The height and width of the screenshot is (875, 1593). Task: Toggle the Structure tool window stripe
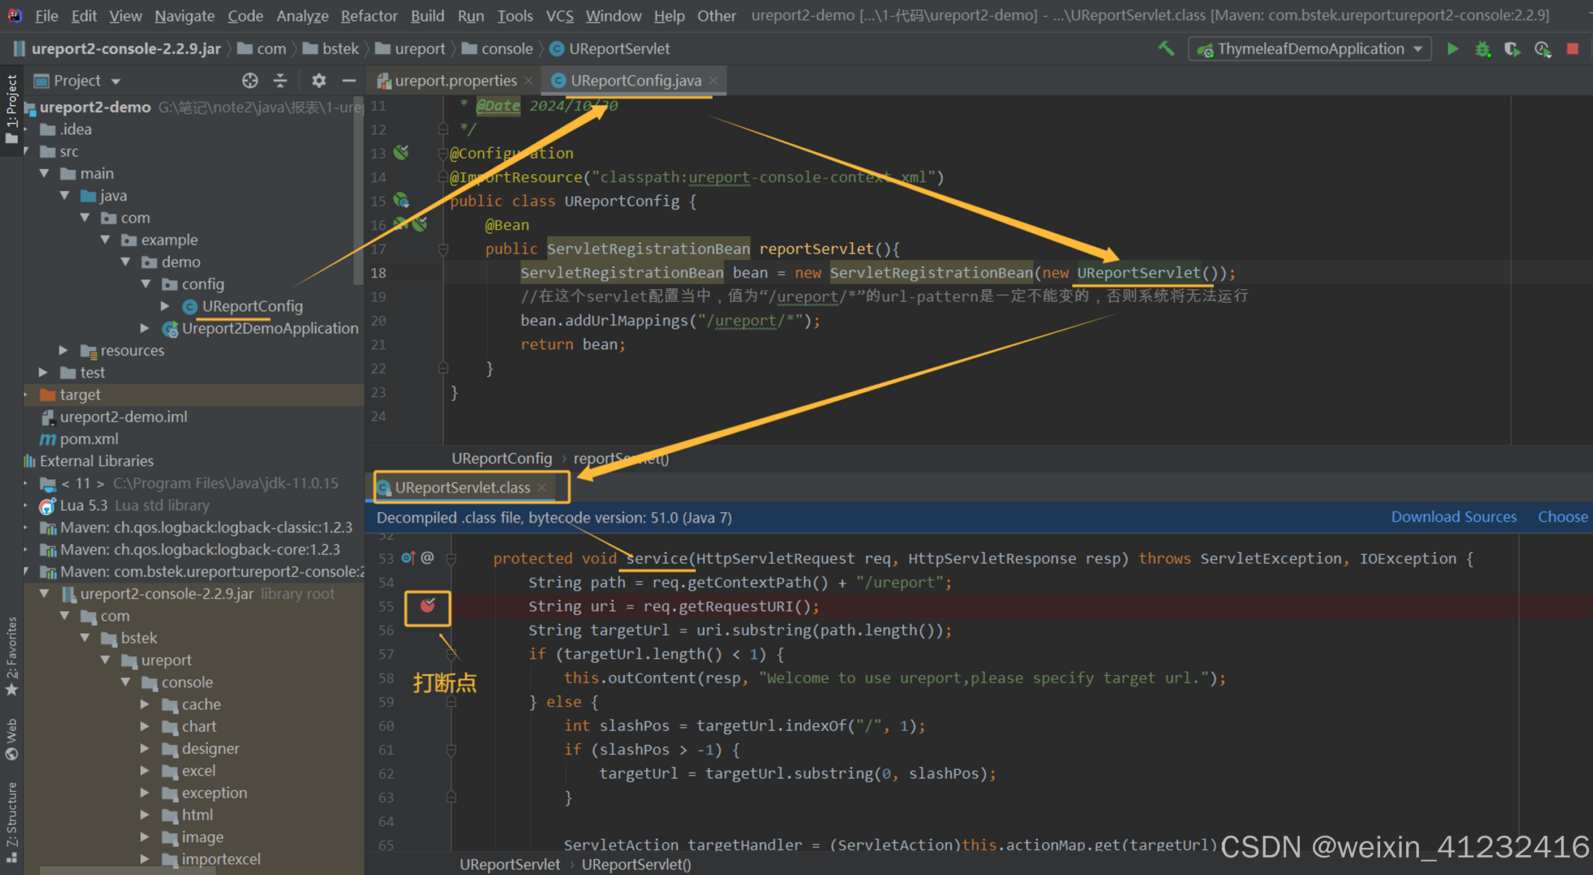[12, 821]
